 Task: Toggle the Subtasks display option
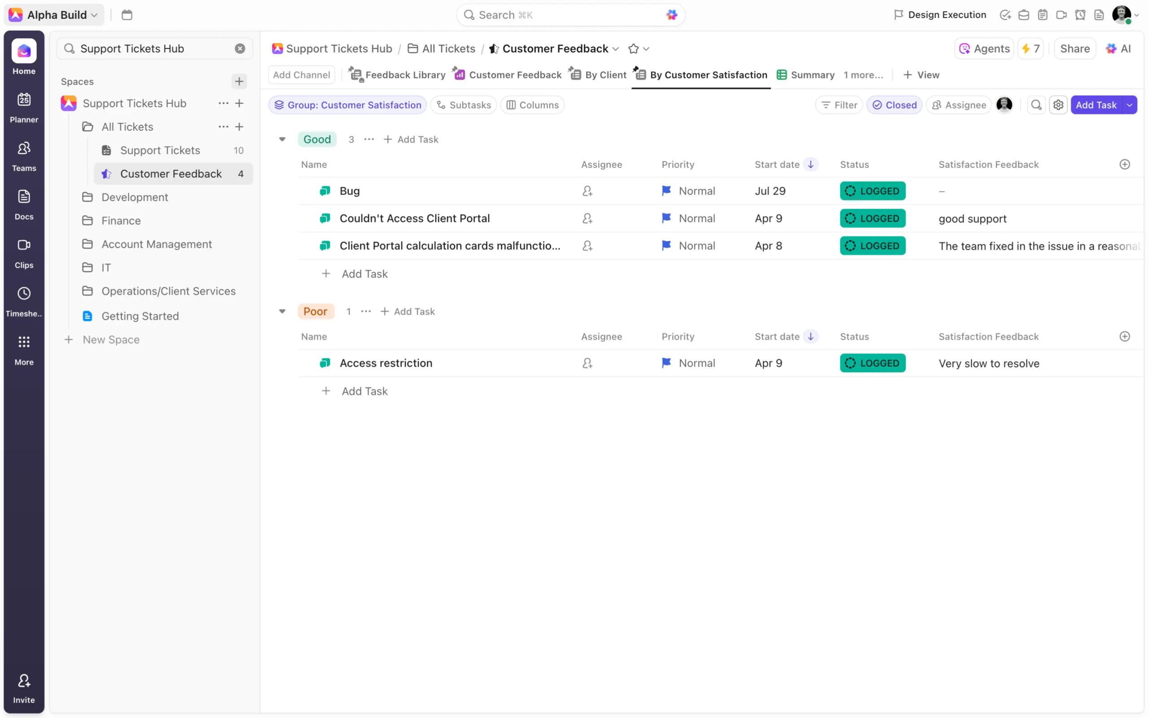(463, 105)
